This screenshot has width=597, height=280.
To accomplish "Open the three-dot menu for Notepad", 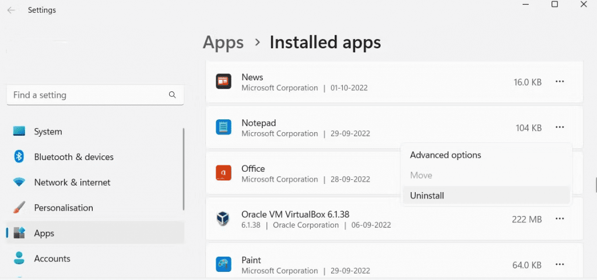I will [x=560, y=127].
